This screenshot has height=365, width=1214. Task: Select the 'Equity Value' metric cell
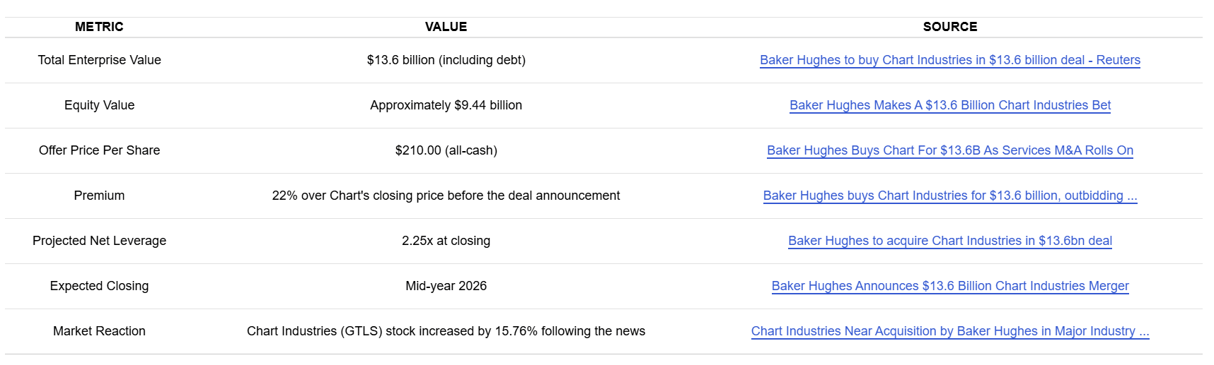pos(99,105)
